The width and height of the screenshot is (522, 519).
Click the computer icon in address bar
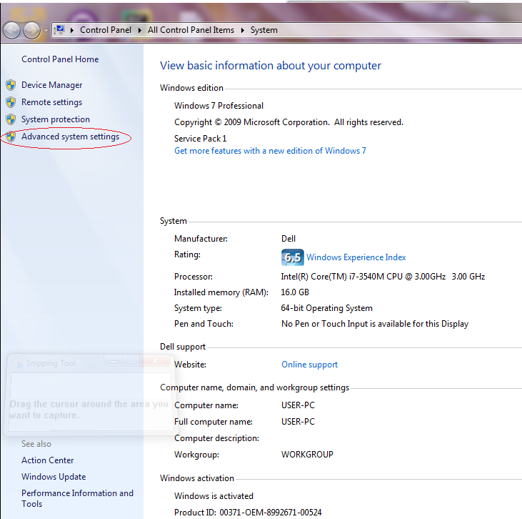pos(59,30)
